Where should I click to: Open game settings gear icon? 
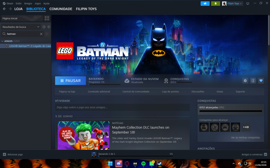pos(245,81)
